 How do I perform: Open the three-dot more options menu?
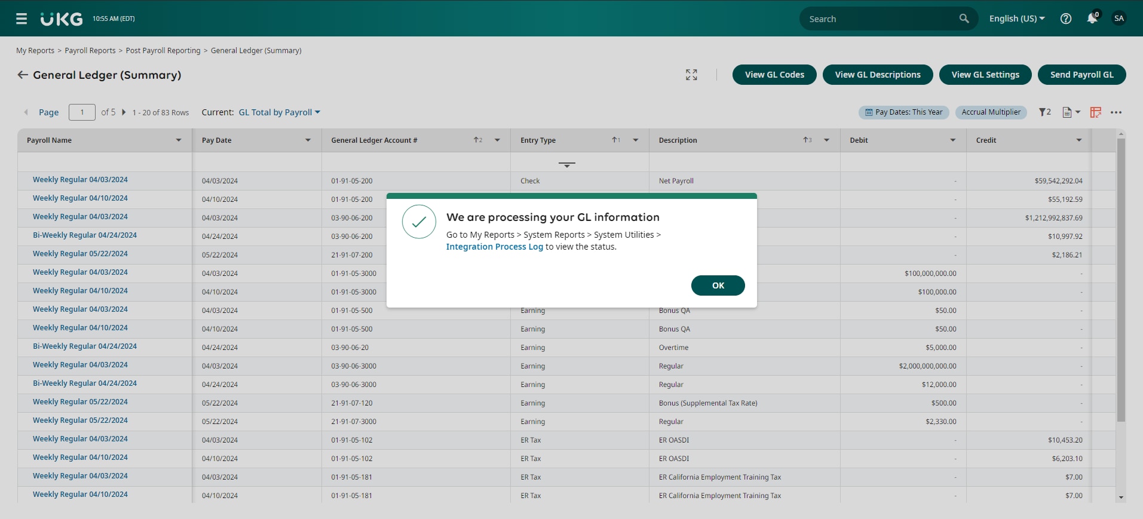[1116, 112]
